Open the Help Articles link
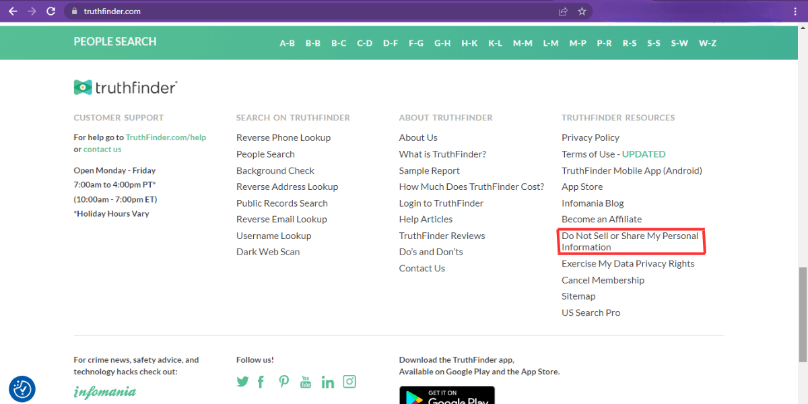 pyautogui.click(x=426, y=220)
